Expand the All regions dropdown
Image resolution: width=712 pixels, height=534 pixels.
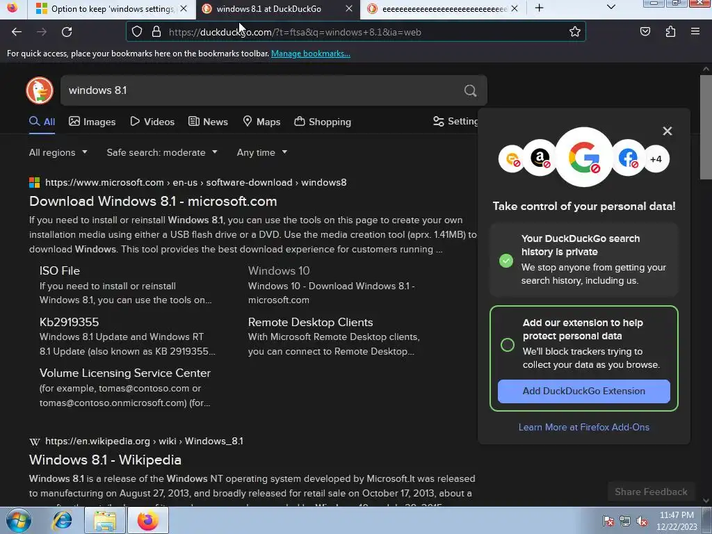[x=58, y=152]
